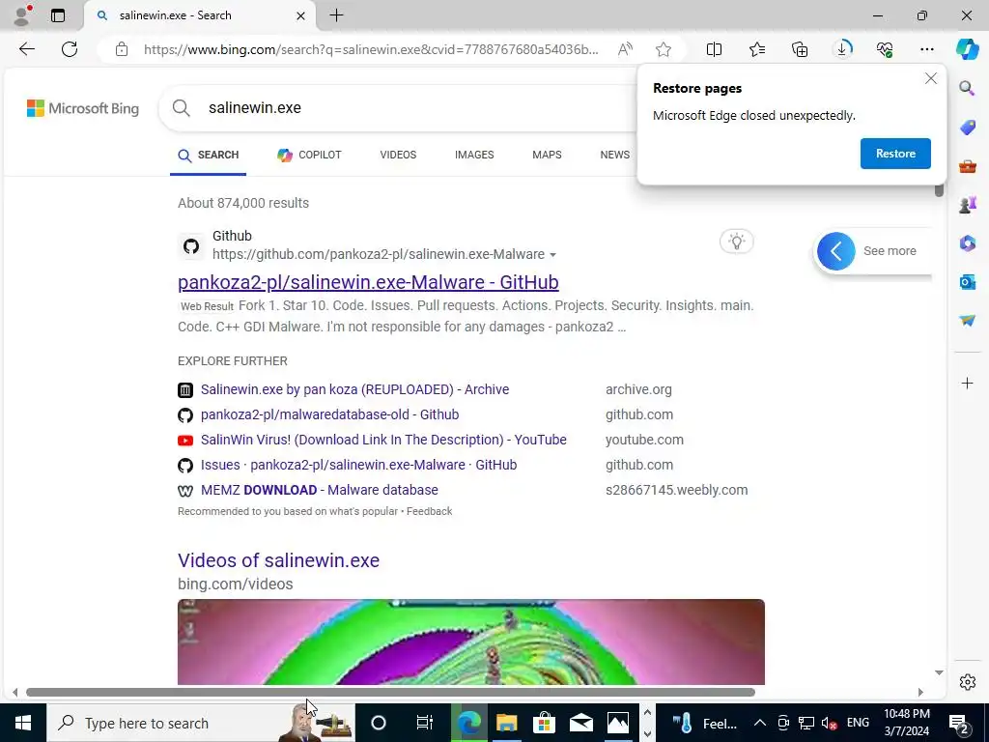The image size is (989, 742).
Task: Open File Explorer from the taskbar
Action: 506,723
